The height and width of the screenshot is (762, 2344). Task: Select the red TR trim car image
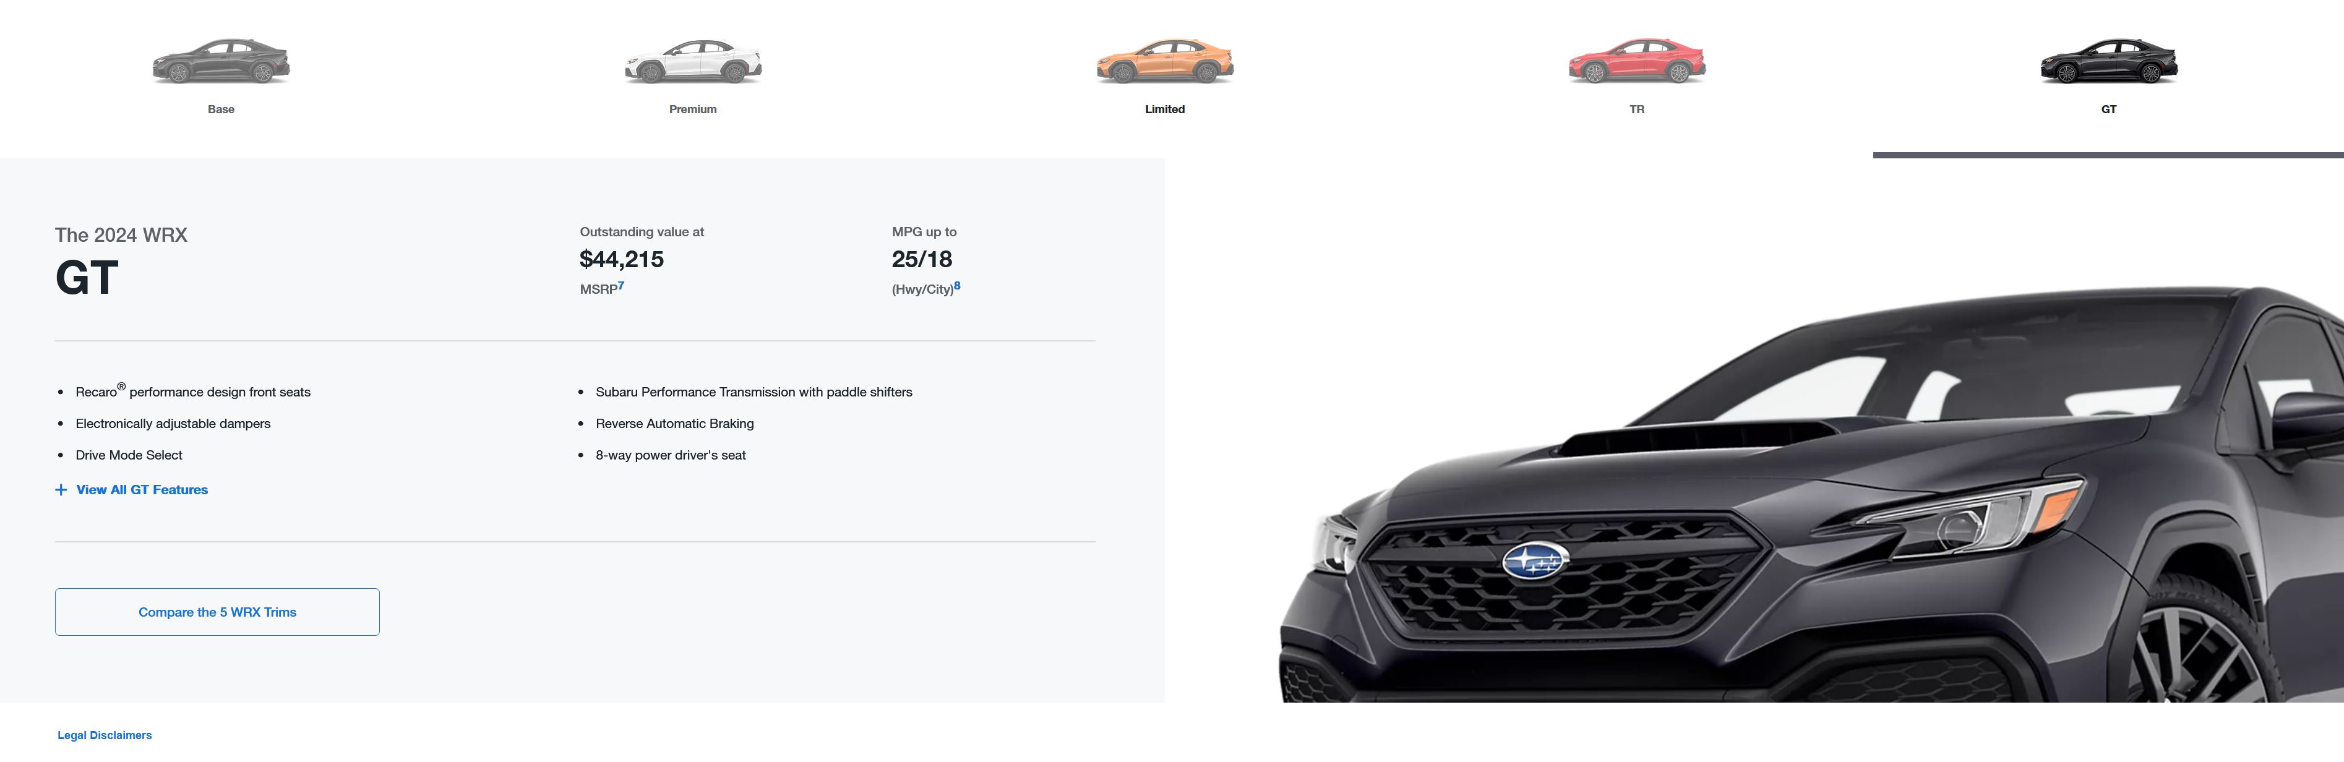click(1637, 62)
